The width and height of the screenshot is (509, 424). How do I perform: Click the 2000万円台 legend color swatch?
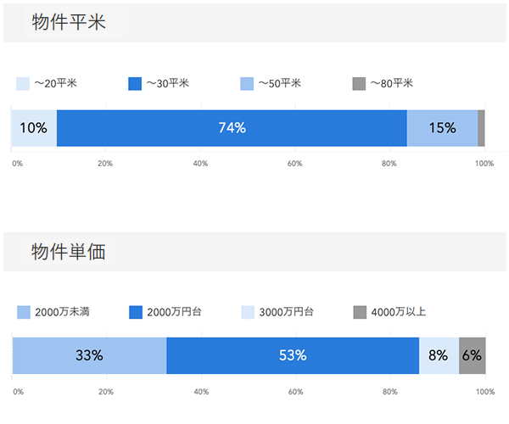coord(135,312)
